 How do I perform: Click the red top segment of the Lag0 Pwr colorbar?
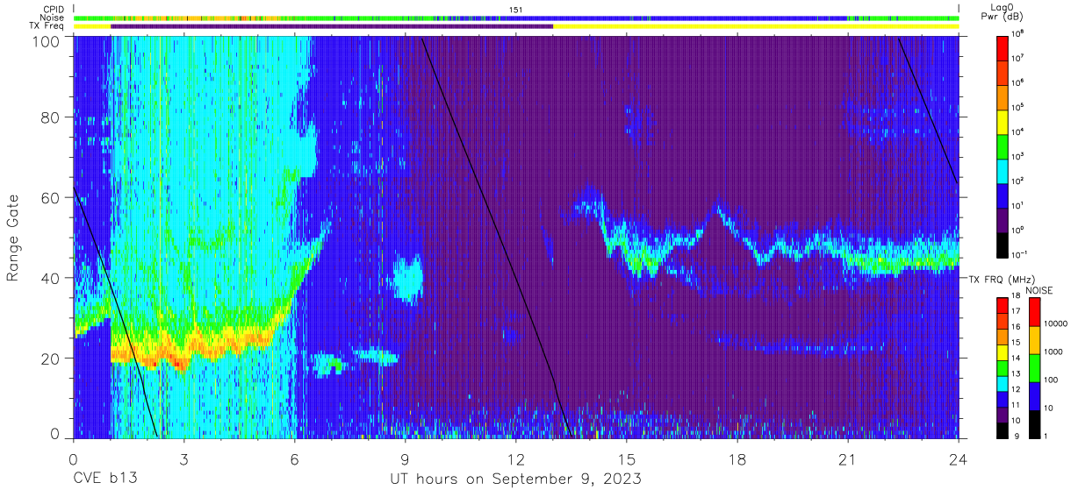coord(1003,47)
